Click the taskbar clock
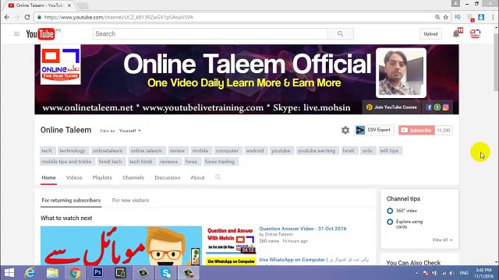 pos(483,273)
